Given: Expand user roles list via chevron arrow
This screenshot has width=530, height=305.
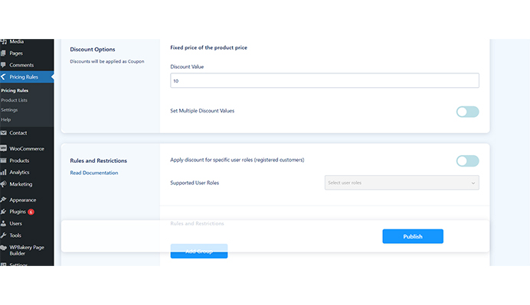Looking at the screenshot, I should click(473, 183).
